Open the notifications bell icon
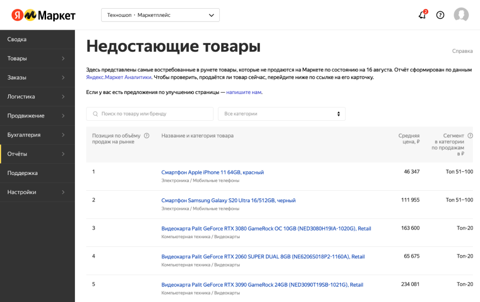This screenshot has height=302, width=480. click(423, 15)
